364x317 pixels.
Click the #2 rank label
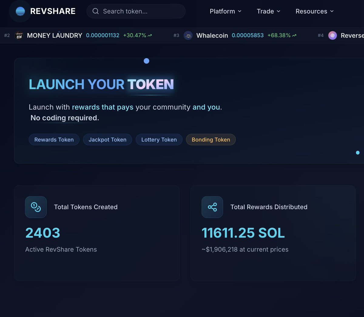coord(7,35)
